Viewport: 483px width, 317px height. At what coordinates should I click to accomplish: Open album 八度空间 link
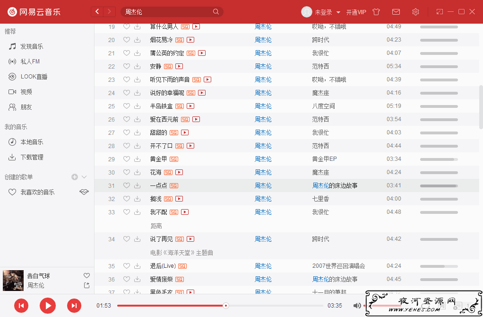pos(323,106)
